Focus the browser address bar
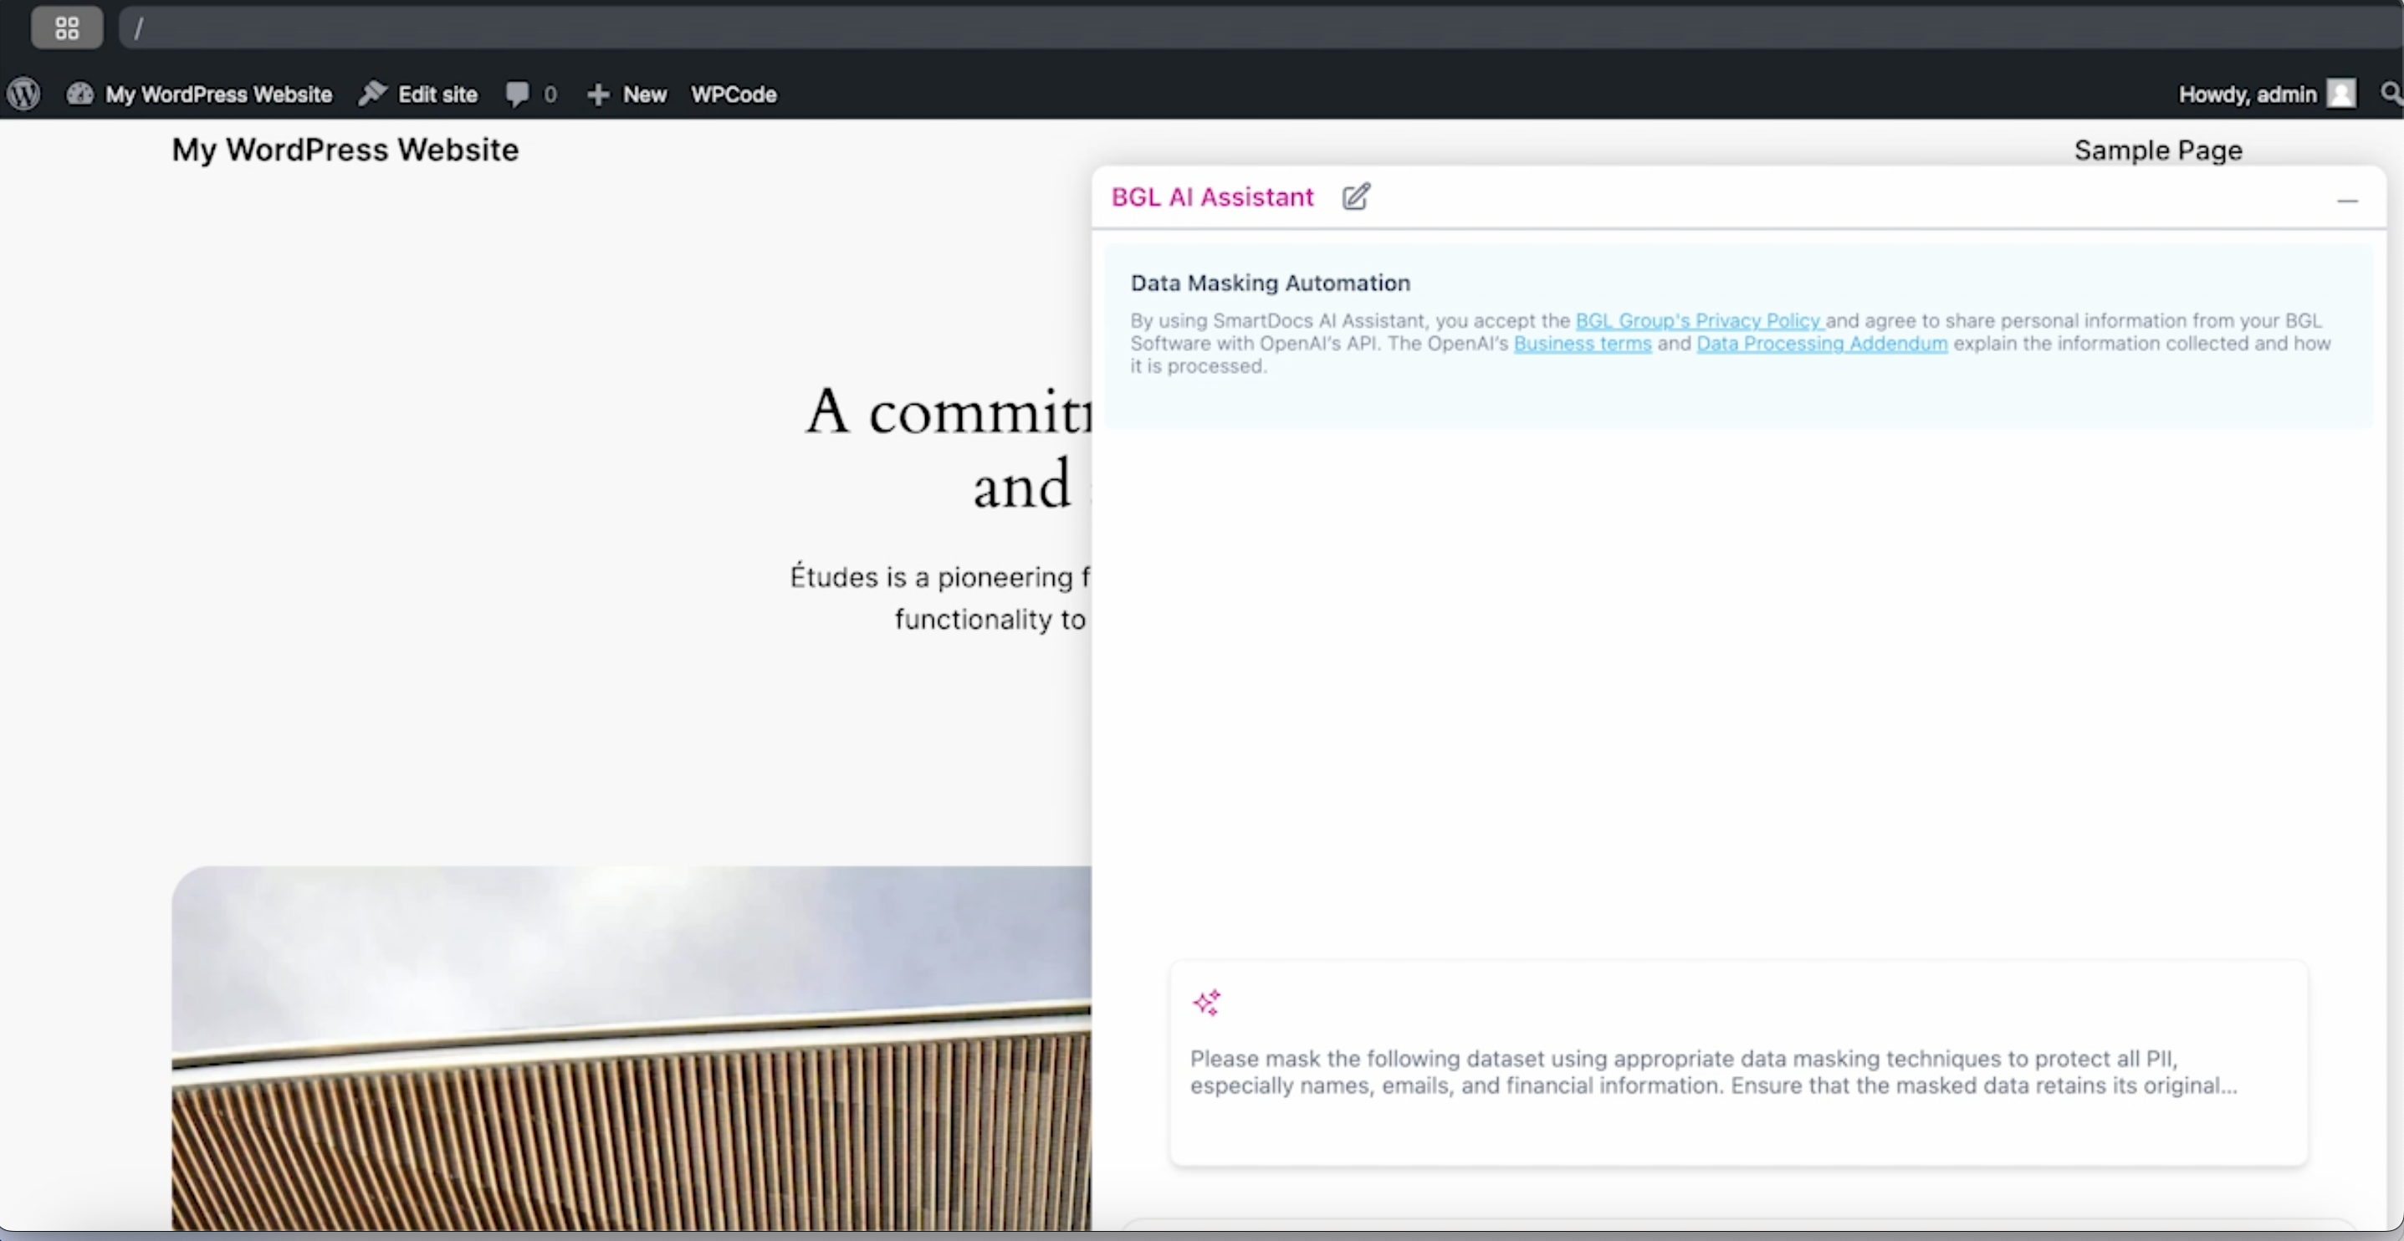 click(1260, 28)
